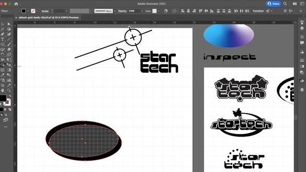The width and height of the screenshot is (306, 172).
Task: Open the stroke swatch dropdown in control bar
Action: [37, 11]
